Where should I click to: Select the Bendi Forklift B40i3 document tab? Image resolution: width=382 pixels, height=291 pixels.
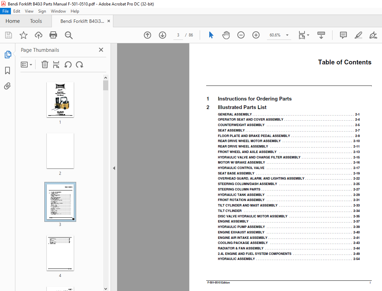click(82, 21)
